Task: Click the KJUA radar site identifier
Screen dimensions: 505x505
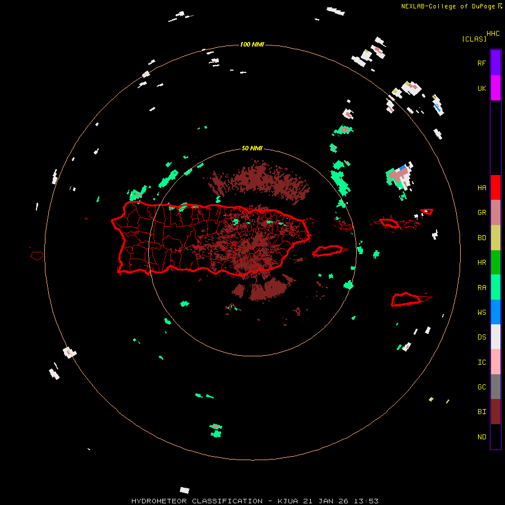Action: 288,501
